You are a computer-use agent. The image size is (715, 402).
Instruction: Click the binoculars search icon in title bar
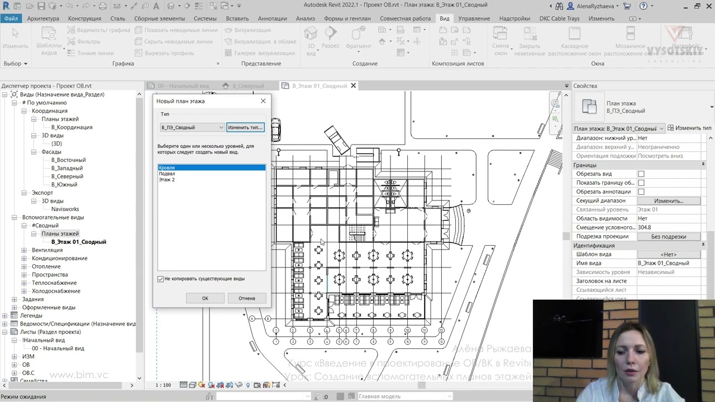coord(559,6)
